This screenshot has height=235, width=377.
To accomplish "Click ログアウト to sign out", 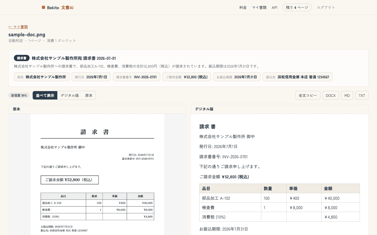I will [x=326, y=8].
